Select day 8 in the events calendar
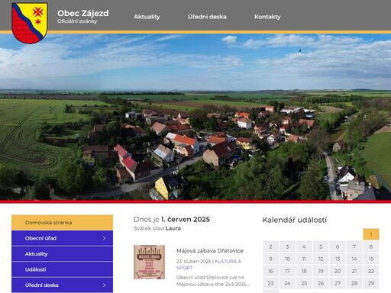391x293 pixels. tap(371, 246)
